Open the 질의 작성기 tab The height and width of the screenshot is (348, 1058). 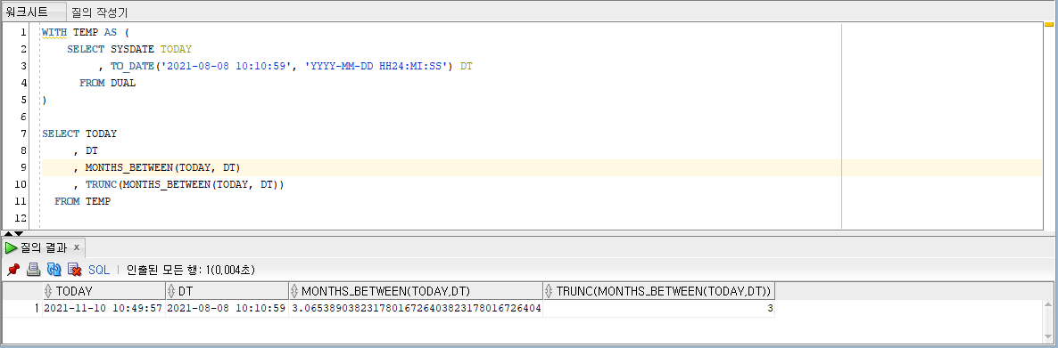coord(99,12)
